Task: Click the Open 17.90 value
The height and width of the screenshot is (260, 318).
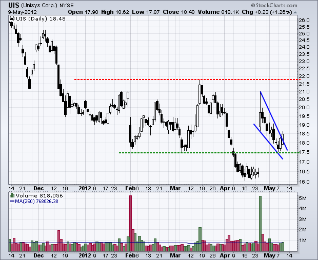Action: tap(83, 12)
